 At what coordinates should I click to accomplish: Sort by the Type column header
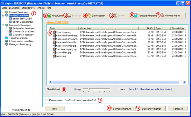pos(163,28)
